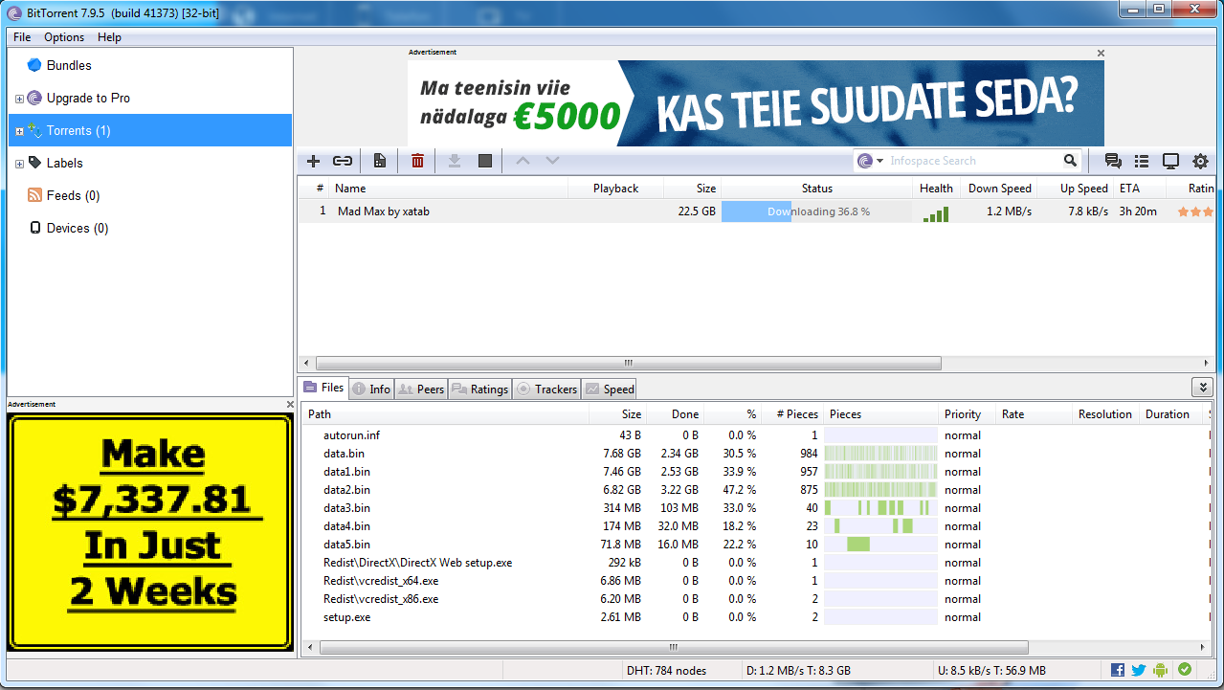1224x690 pixels.
Task: Click the torrent list horizontal scrollbar
Action: click(x=628, y=364)
